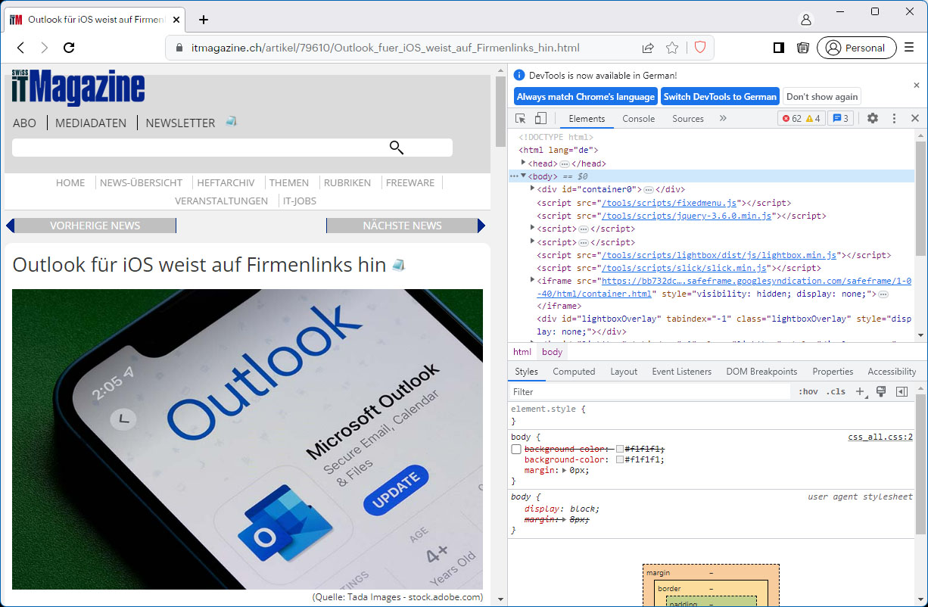The image size is (928, 607).
Task: Select the inspect element picker icon
Action: [x=520, y=118]
